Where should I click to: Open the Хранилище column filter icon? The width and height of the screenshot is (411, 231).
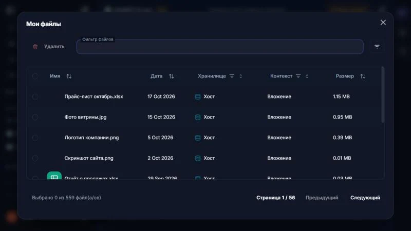coord(232,76)
